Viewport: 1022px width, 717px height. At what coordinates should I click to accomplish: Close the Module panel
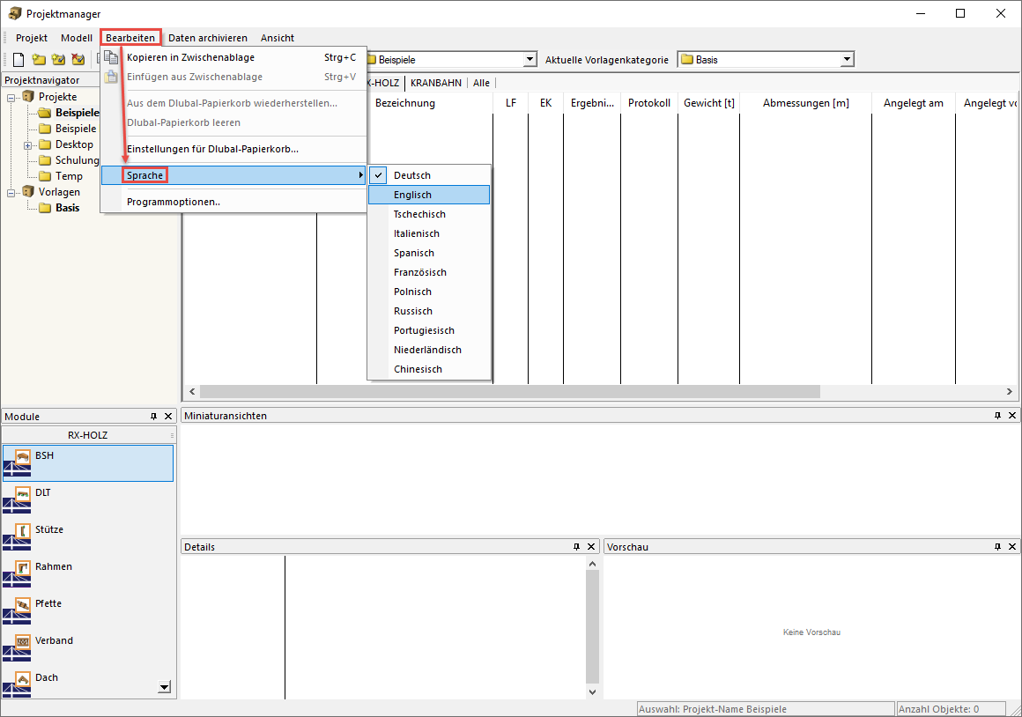coord(168,417)
